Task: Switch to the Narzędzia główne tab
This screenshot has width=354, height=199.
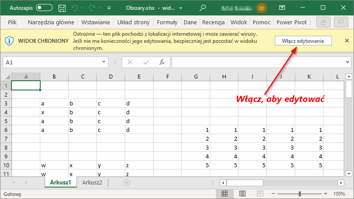Action: (51, 23)
